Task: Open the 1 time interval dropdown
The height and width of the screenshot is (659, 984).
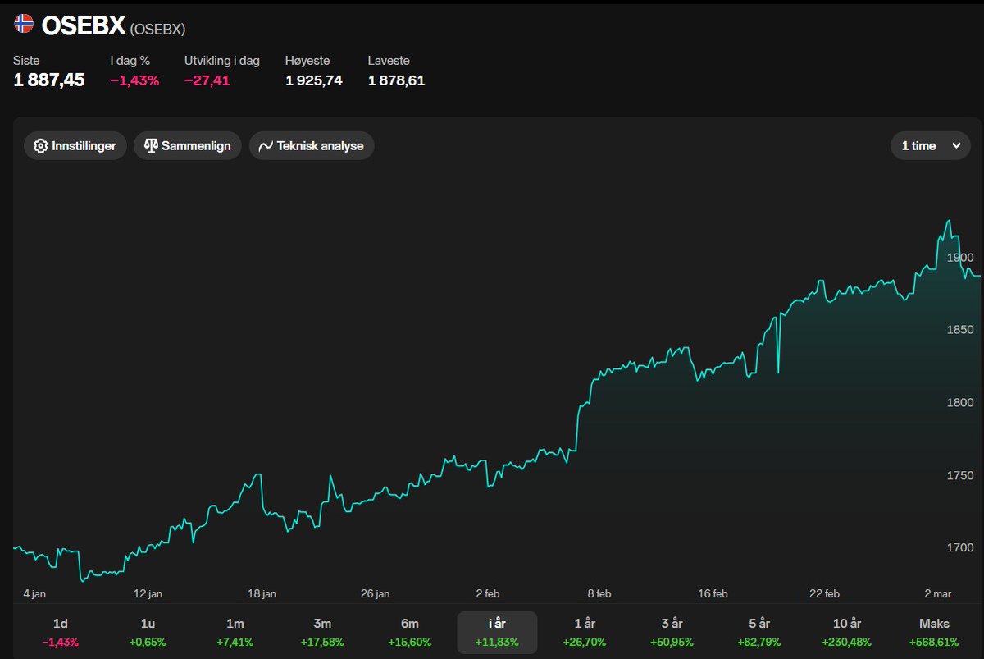Action: coord(930,146)
